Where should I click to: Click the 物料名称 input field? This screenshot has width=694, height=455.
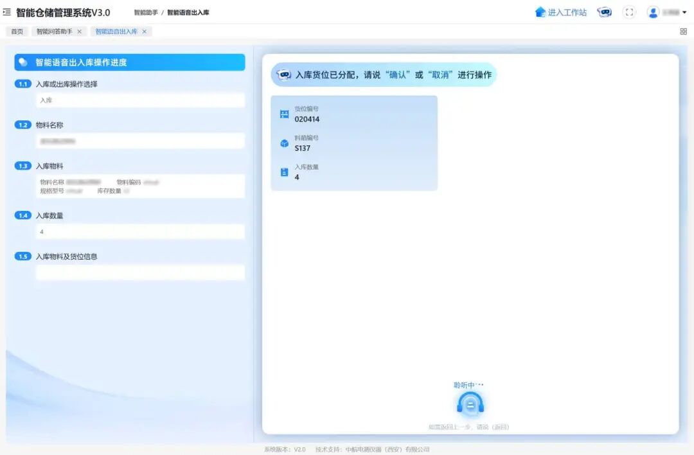[140, 141]
